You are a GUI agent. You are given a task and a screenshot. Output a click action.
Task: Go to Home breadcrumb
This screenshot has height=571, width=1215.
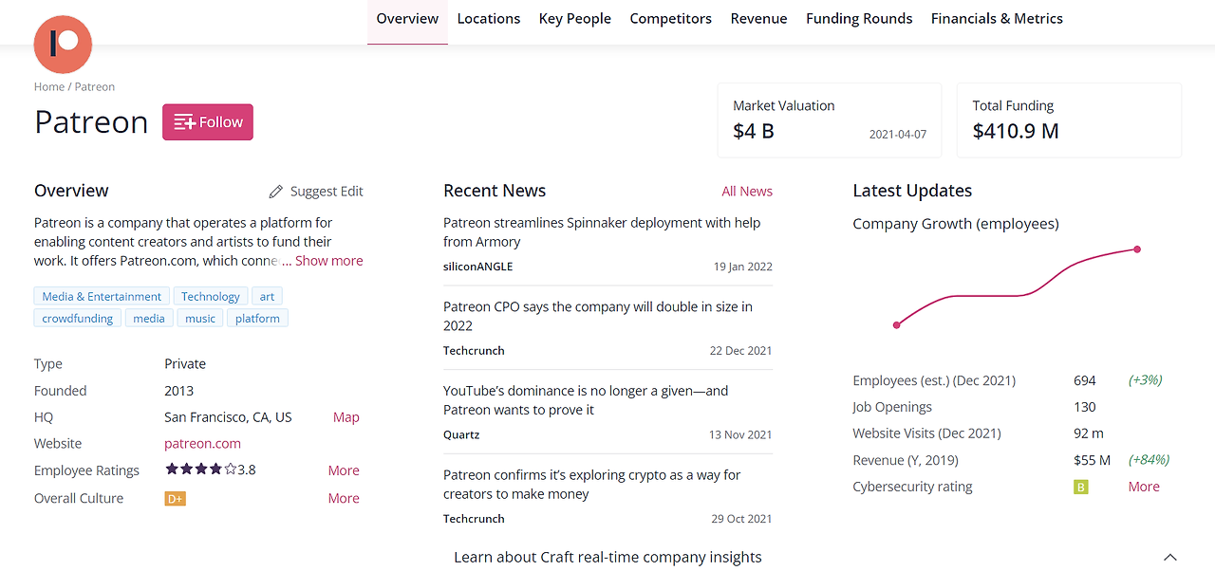tap(49, 86)
